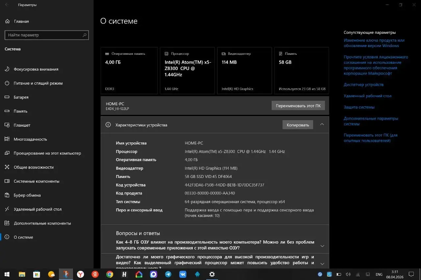
Task: Open the Диспетчер устройств link
Action: pos(363,84)
